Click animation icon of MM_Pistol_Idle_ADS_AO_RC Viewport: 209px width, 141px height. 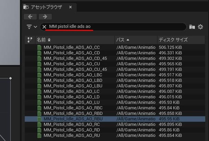pyautogui.click(x=39, y=124)
